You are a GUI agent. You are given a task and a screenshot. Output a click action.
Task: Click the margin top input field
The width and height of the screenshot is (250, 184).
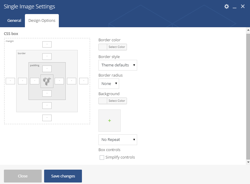[47, 44]
